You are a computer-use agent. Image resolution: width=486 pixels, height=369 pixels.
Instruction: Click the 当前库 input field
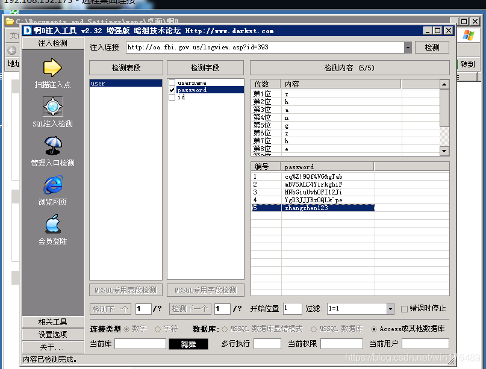click(140, 344)
